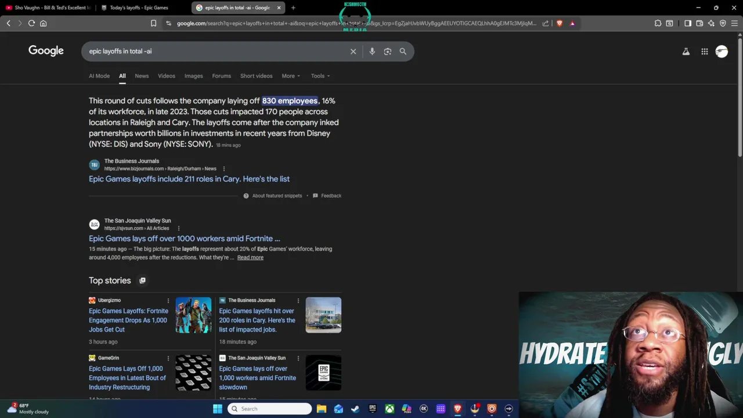This screenshot has height=418, width=743.
Task: Toggle the browser sidebar panel
Action: 688,23
